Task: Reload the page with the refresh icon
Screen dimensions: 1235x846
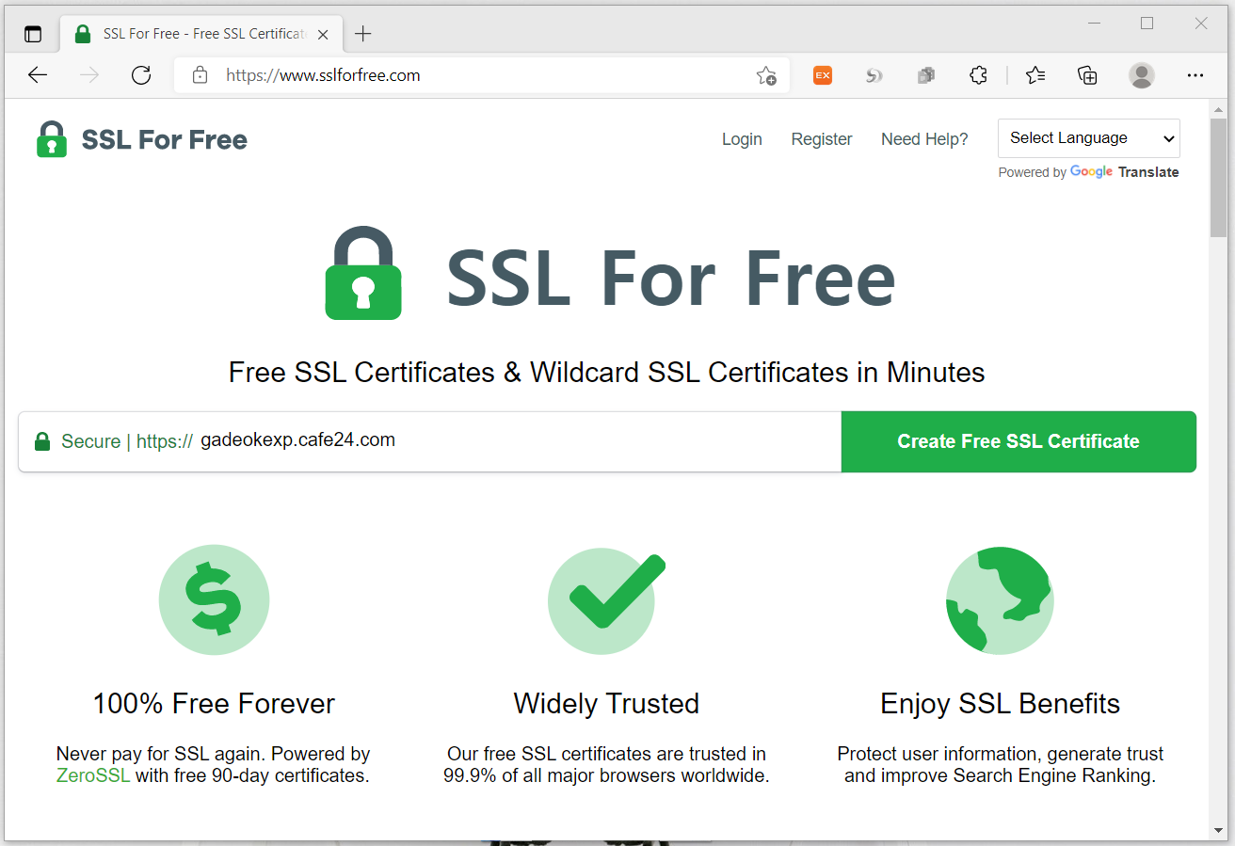Action: [x=141, y=75]
